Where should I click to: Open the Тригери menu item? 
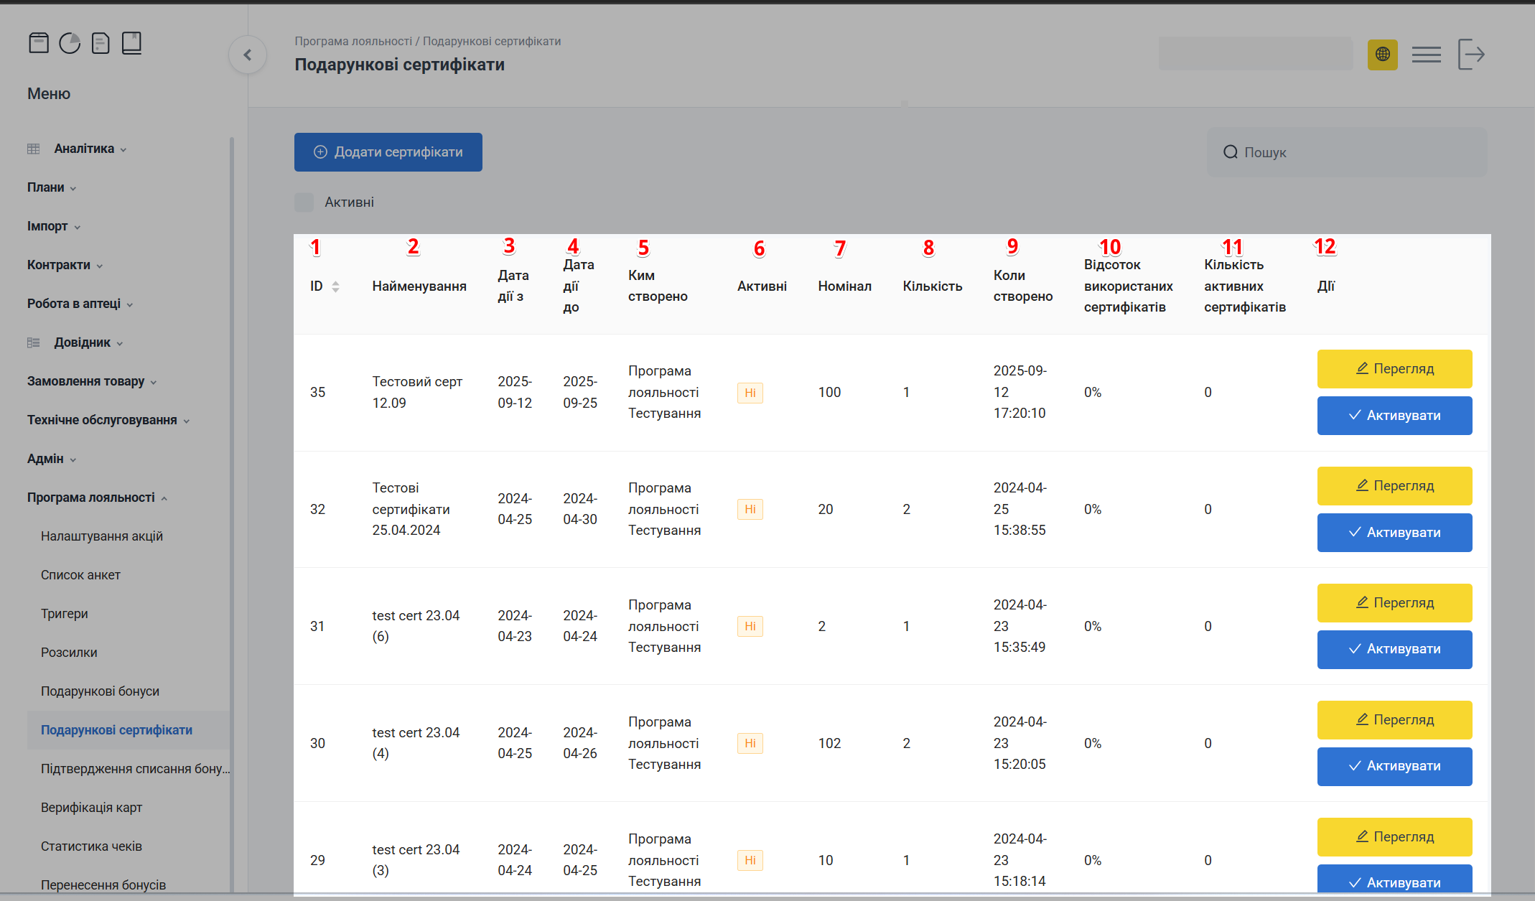(x=65, y=614)
